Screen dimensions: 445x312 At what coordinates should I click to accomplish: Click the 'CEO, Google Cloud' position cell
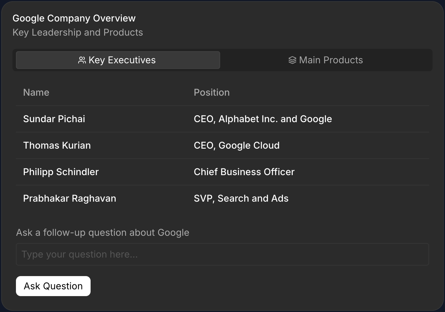(236, 145)
